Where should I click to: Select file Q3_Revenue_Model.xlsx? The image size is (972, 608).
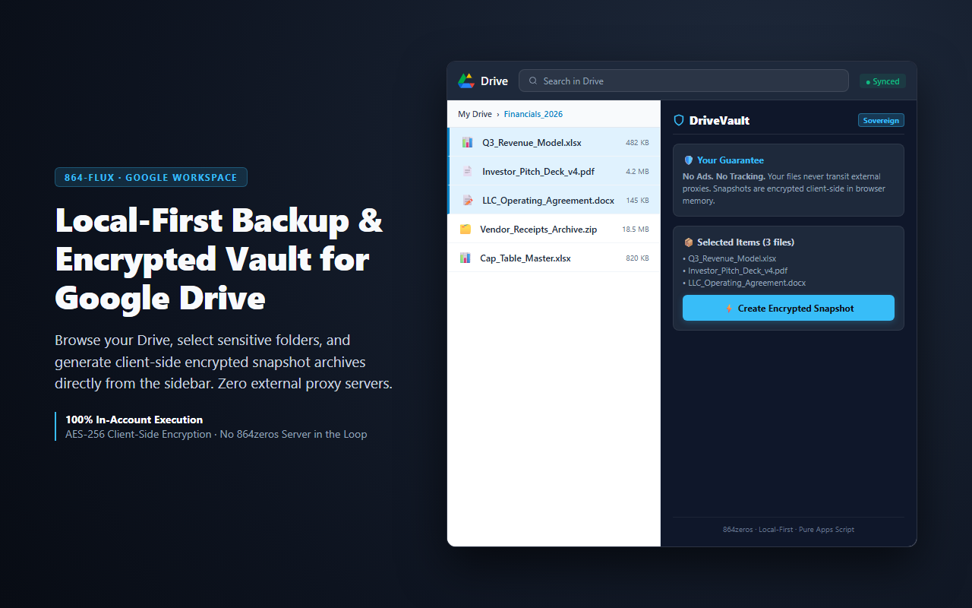[x=554, y=142]
